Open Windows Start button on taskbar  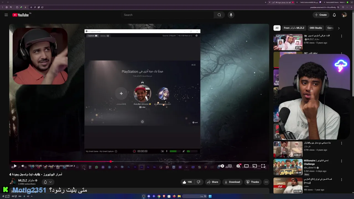tap(210, 196)
